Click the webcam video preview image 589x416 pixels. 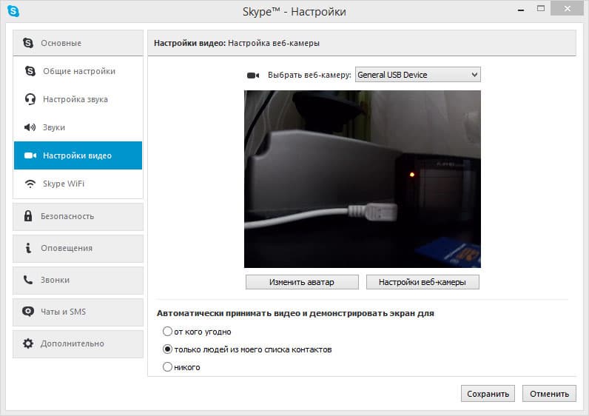tap(363, 179)
